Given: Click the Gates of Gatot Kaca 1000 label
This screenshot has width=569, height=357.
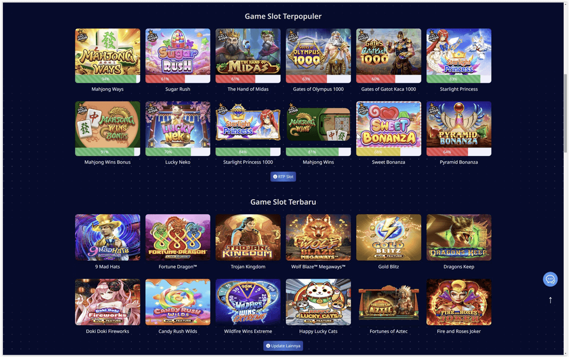Looking at the screenshot, I should point(388,89).
